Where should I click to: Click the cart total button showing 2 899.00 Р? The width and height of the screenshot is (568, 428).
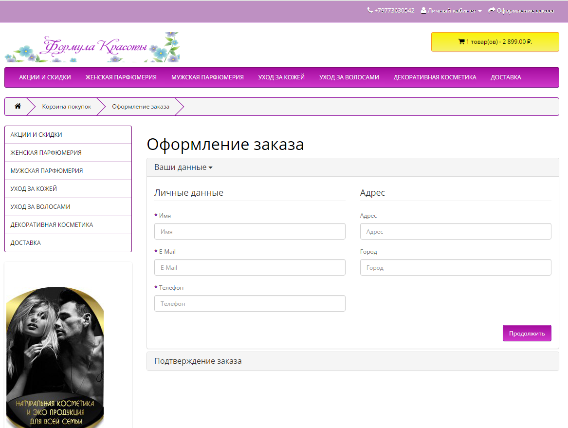495,42
